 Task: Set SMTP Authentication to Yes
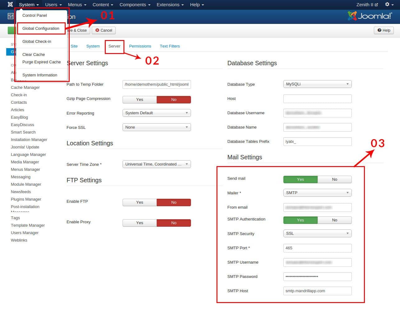300,220
